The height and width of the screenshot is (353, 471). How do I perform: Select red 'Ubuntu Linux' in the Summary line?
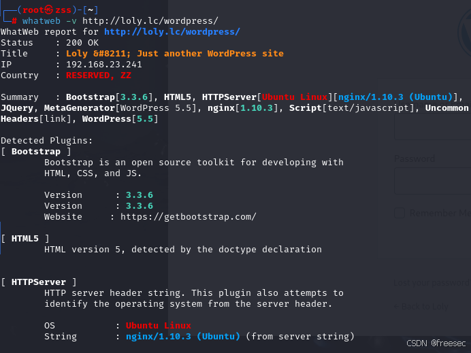pyautogui.click(x=294, y=97)
